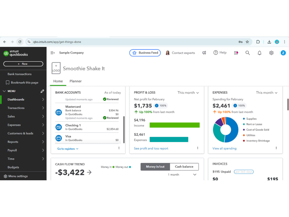The image size is (289, 217).
Task: Click the Menu settings gear
Action: (x=5, y=176)
